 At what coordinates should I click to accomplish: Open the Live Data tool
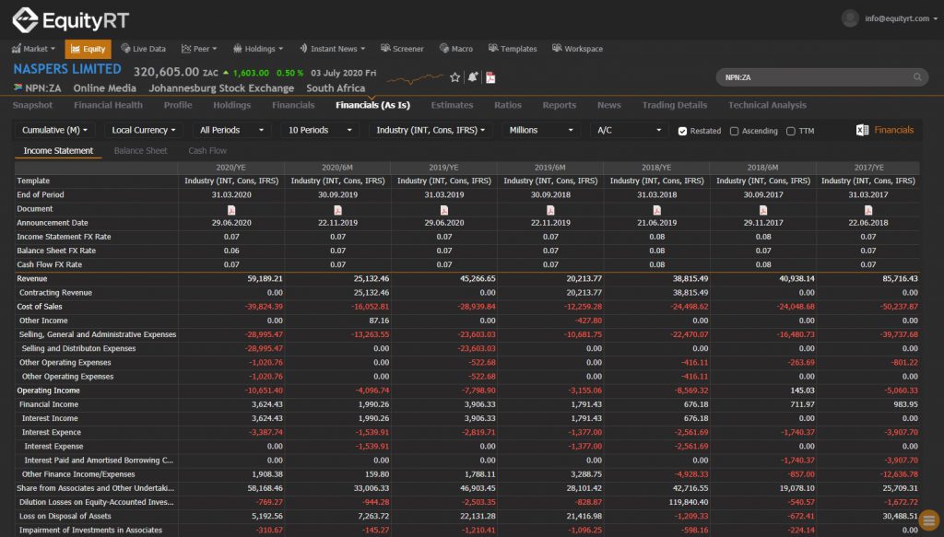(143, 49)
